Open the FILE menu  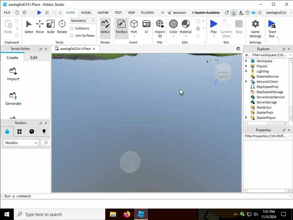(7, 13)
